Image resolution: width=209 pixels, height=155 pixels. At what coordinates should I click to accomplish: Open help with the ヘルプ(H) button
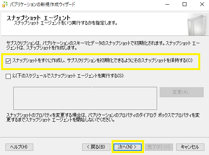(19, 147)
